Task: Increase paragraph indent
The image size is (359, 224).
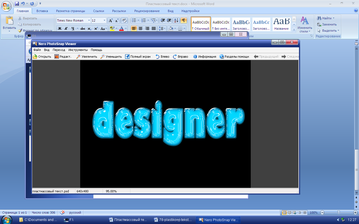Action: [169, 20]
